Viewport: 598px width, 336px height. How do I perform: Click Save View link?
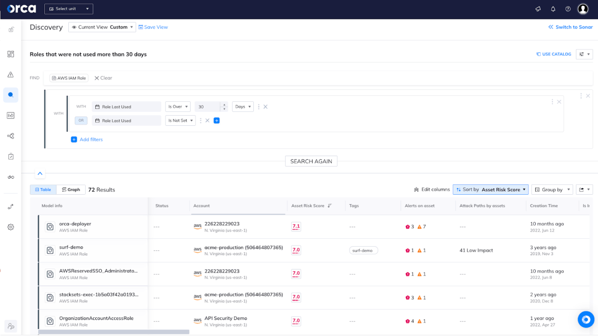153,27
